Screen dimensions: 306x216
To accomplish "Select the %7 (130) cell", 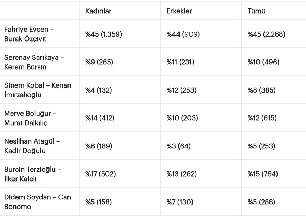I will pos(180,202).
